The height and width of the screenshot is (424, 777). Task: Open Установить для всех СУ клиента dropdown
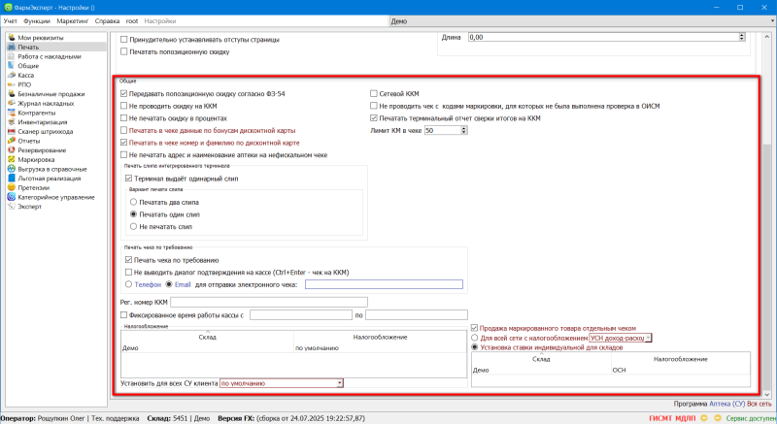[340, 383]
